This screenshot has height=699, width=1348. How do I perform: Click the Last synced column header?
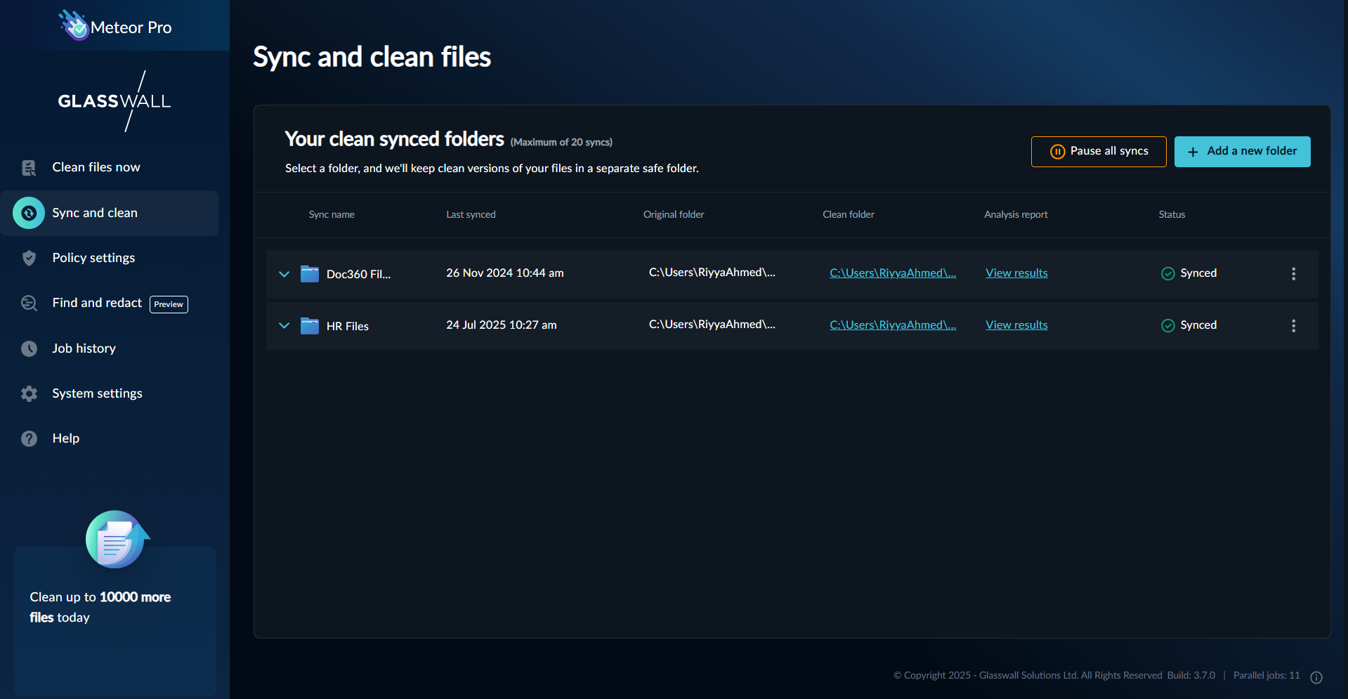471,214
